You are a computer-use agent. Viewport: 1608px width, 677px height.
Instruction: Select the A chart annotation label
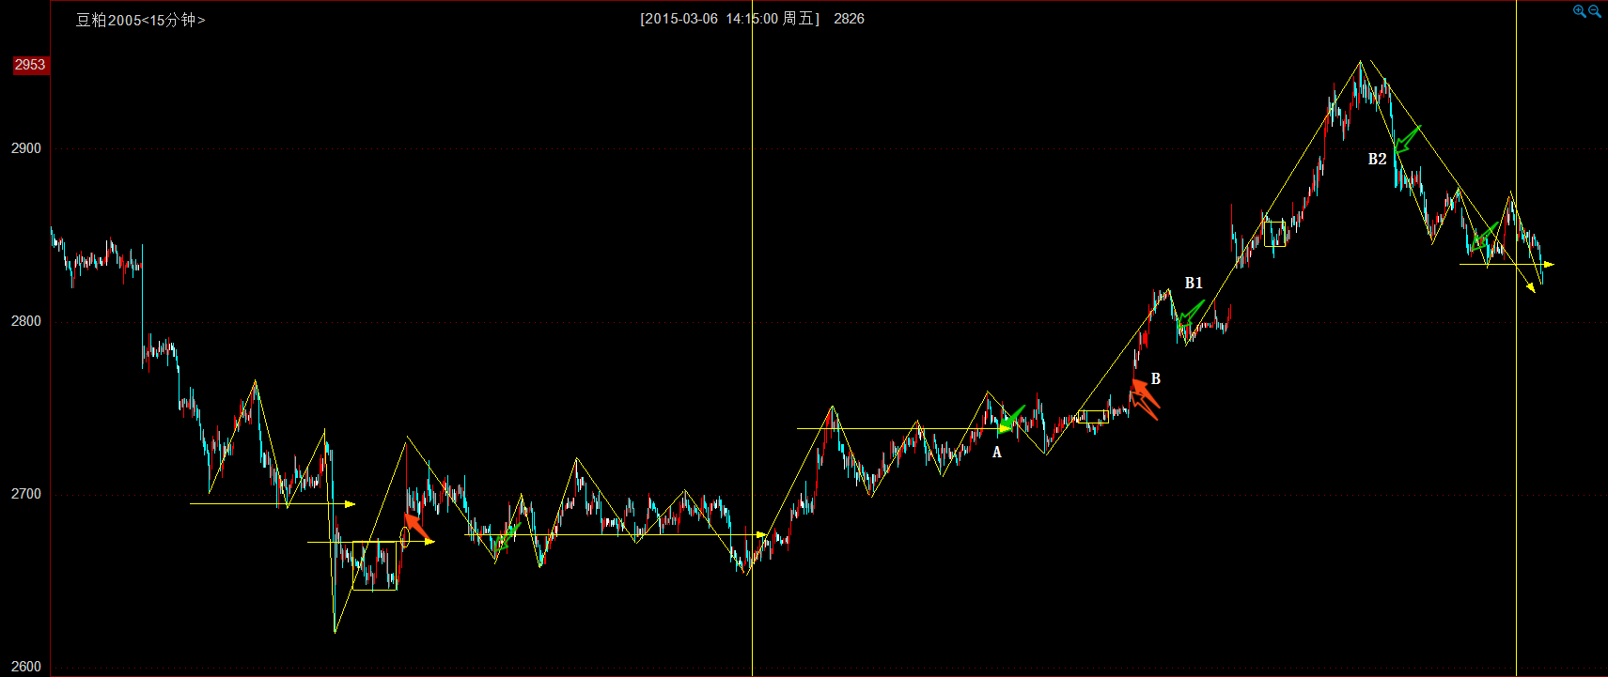click(997, 453)
